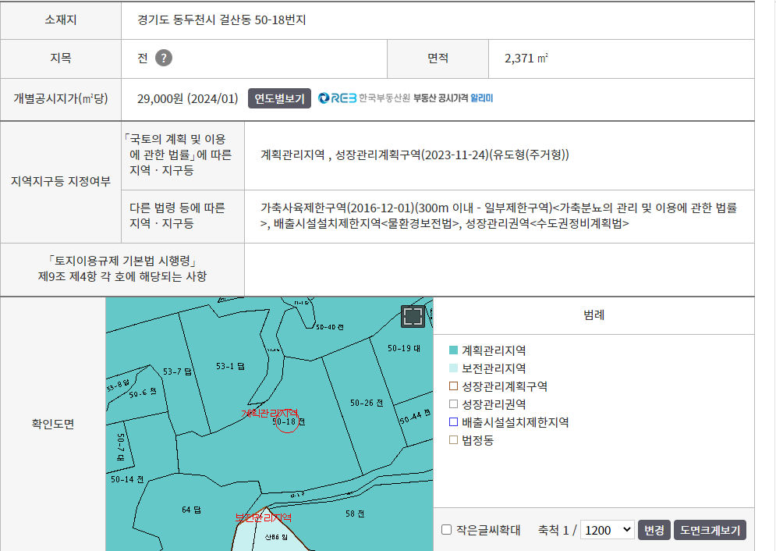The width and height of the screenshot is (776, 551).
Task: Click the 가축사육제한구역 regulation text
Action: [x=499, y=215]
